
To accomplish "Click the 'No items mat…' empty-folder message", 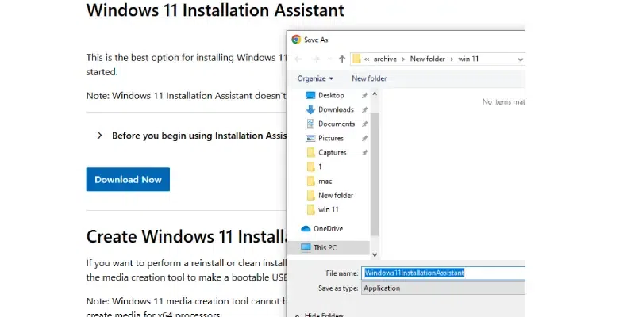I will click(x=504, y=102).
